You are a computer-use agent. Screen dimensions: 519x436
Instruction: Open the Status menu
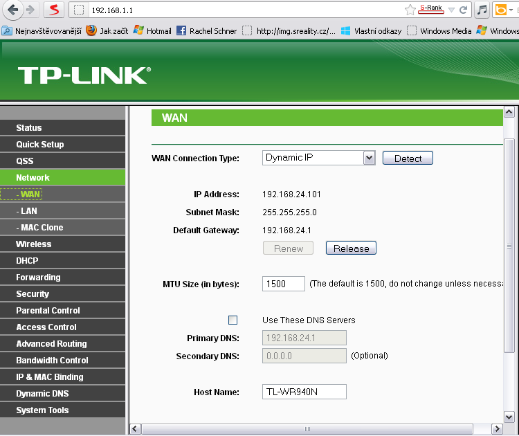tap(62, 128)
